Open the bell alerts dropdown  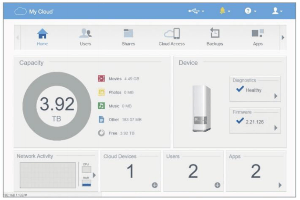pos(225,11)
